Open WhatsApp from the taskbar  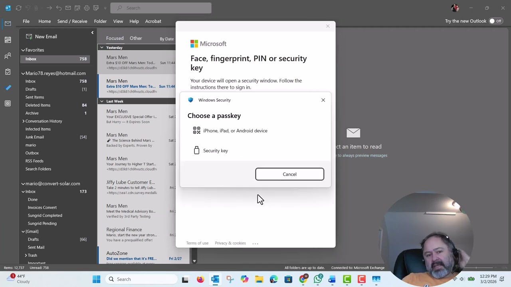318,279
